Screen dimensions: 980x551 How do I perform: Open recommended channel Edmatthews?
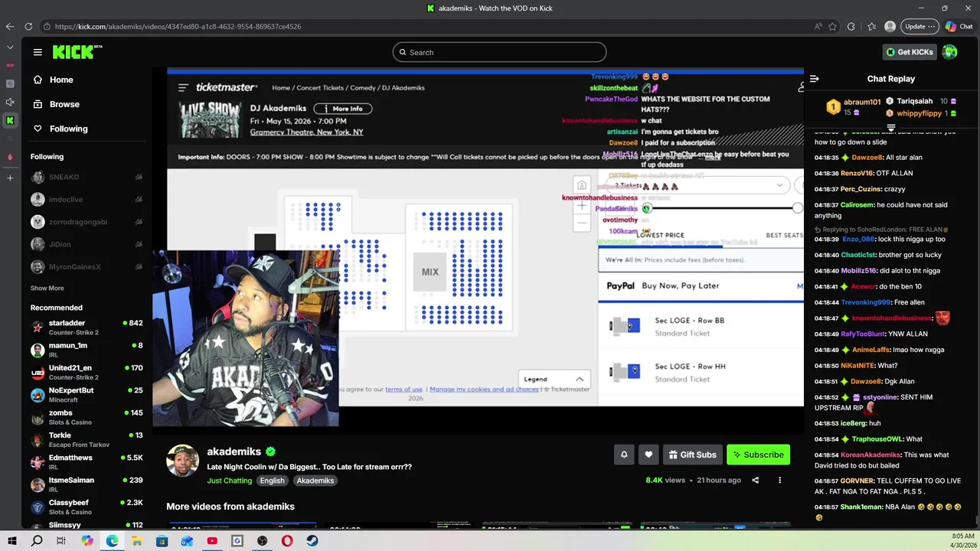tap(87, 461)
